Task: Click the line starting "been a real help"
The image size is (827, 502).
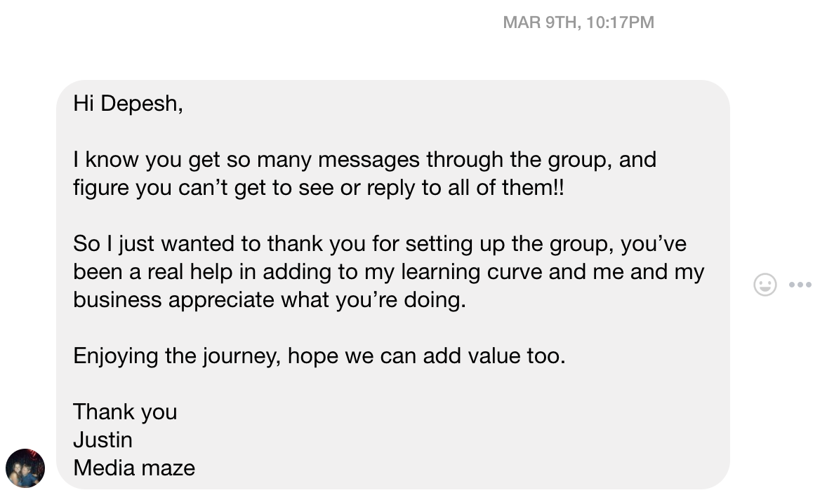Action: (388, 272)
